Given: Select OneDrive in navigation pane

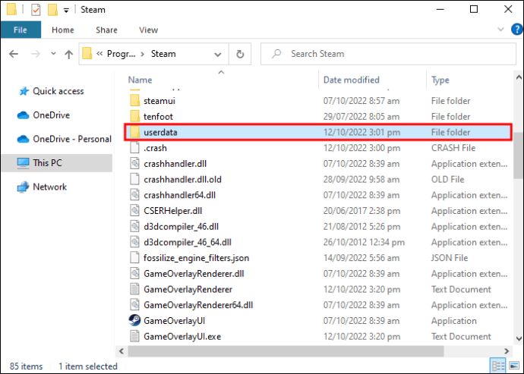Looking at the screenshot, I should coord(43,115).
